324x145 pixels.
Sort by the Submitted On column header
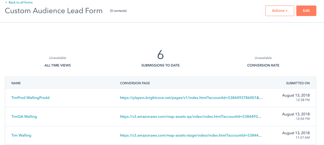tap(298, 83)
